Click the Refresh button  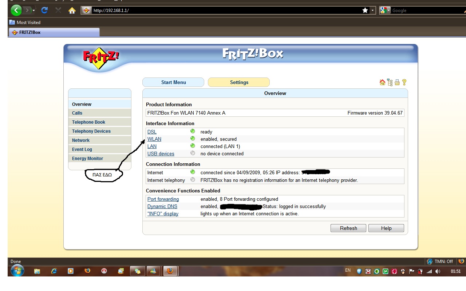(x=348, y=228)
